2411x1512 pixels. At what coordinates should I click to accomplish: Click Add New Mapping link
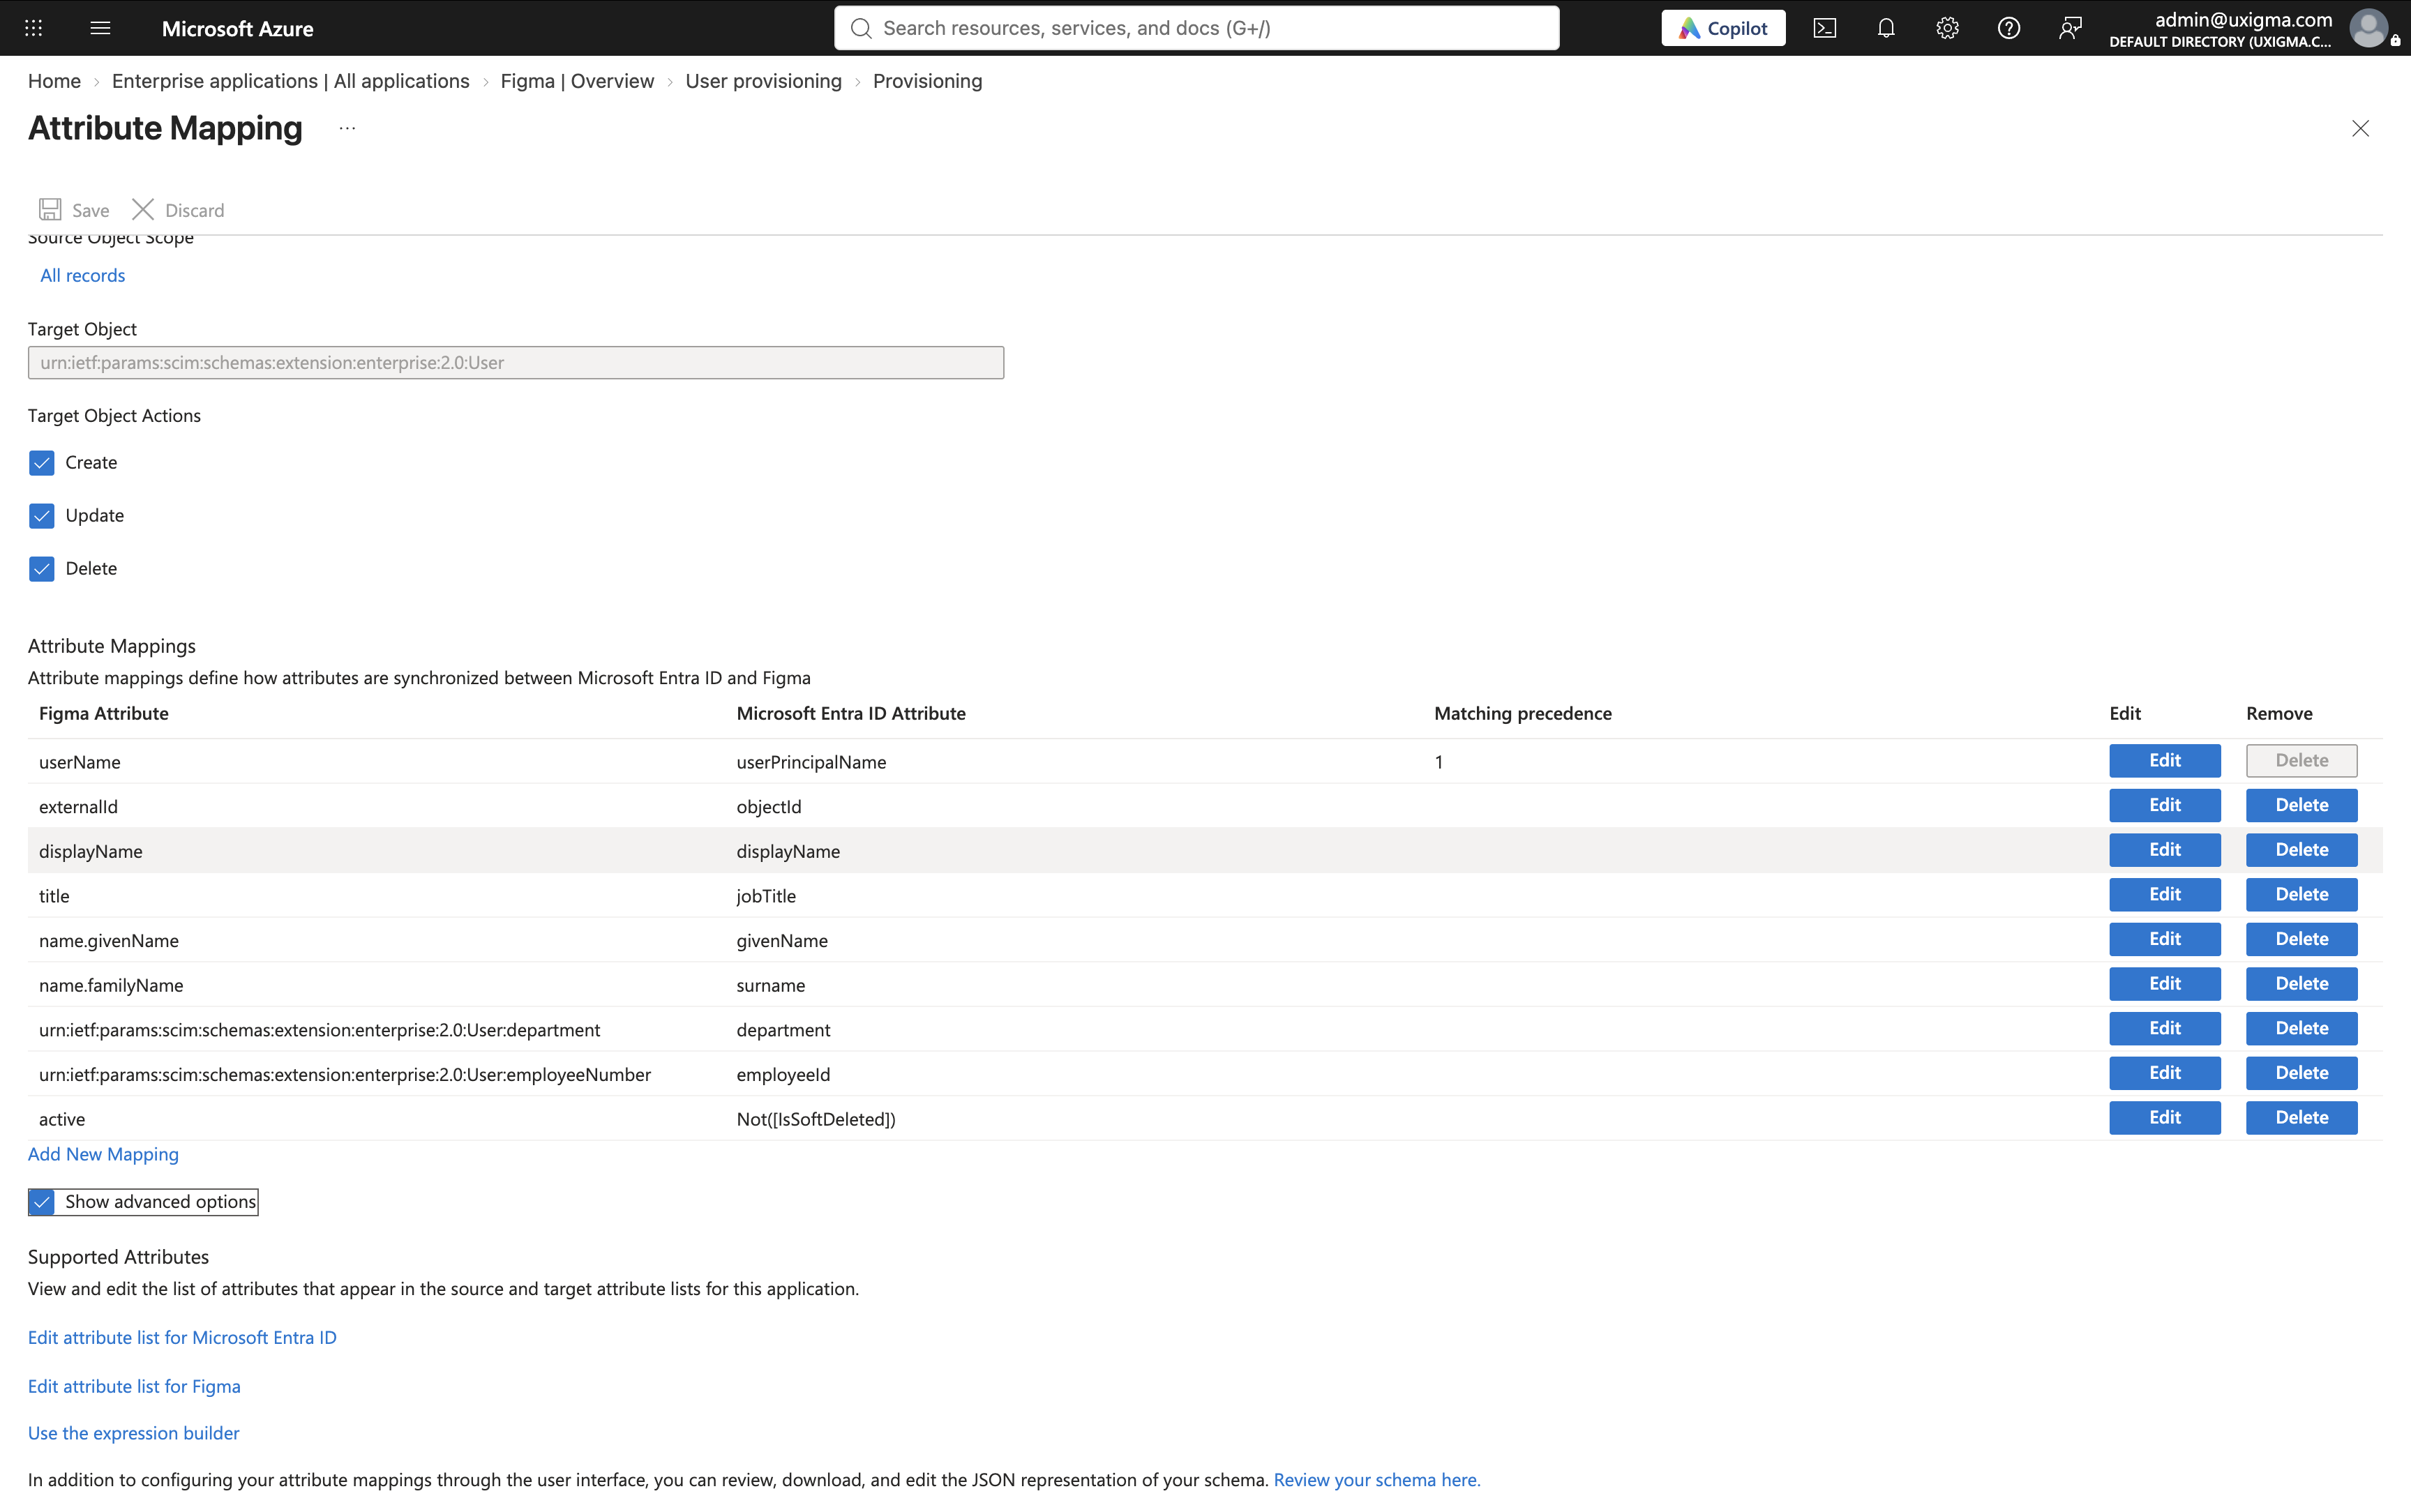click(x=103, y=1154)
